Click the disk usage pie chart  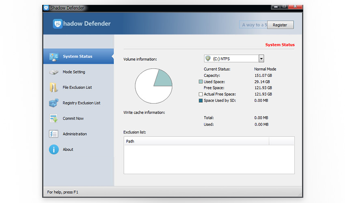point(153,86)
